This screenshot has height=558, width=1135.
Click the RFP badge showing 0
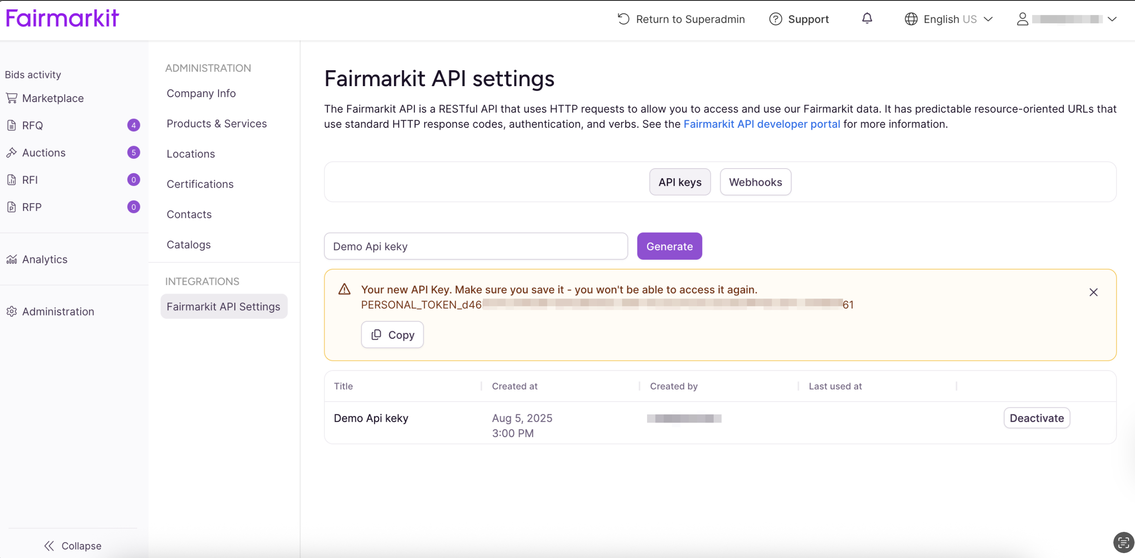click(134, 207)
